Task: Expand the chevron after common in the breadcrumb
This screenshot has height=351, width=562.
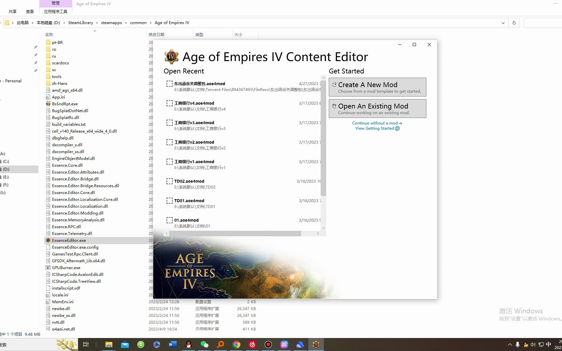Action: coord(151,23)
